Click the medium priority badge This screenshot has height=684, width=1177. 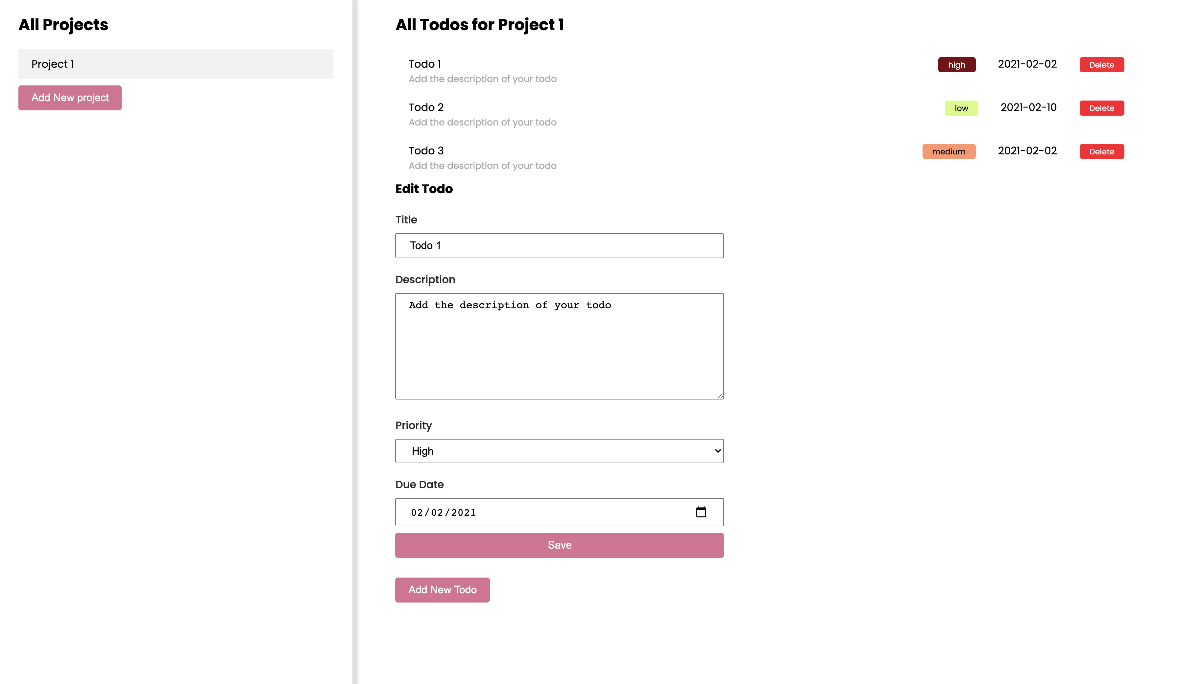[x=948, y=152]
